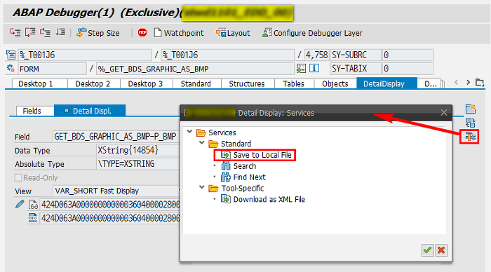The image size is (491, 272).
Task: Click the event type icon beside FORM field
Action: pos(11,68)
